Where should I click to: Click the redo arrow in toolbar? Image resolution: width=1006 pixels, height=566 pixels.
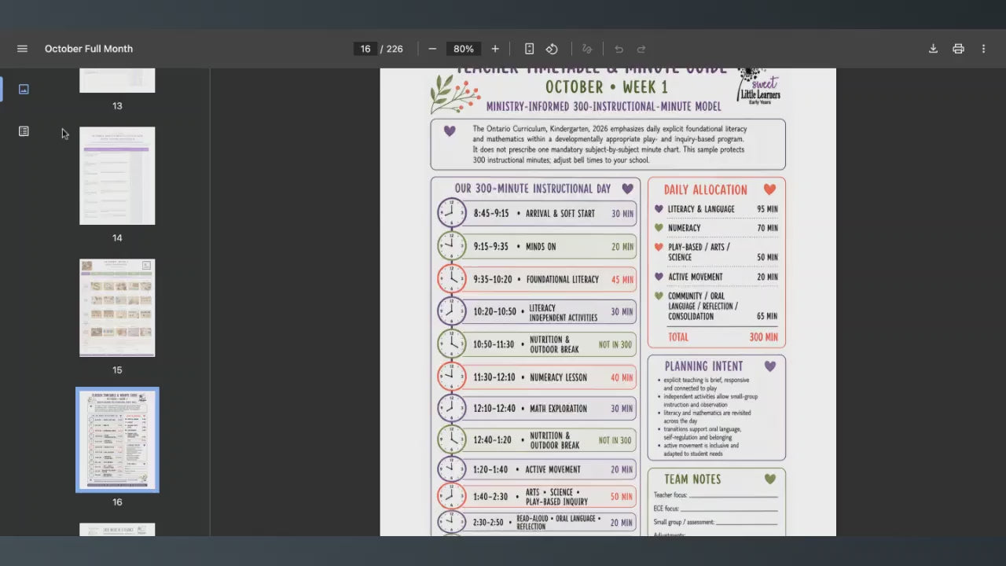point(641,49)
